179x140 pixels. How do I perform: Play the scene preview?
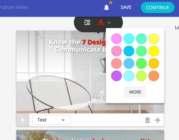23,120
